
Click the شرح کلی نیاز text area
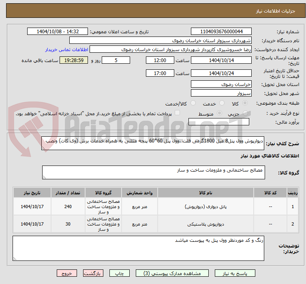(x=153, y=143)
